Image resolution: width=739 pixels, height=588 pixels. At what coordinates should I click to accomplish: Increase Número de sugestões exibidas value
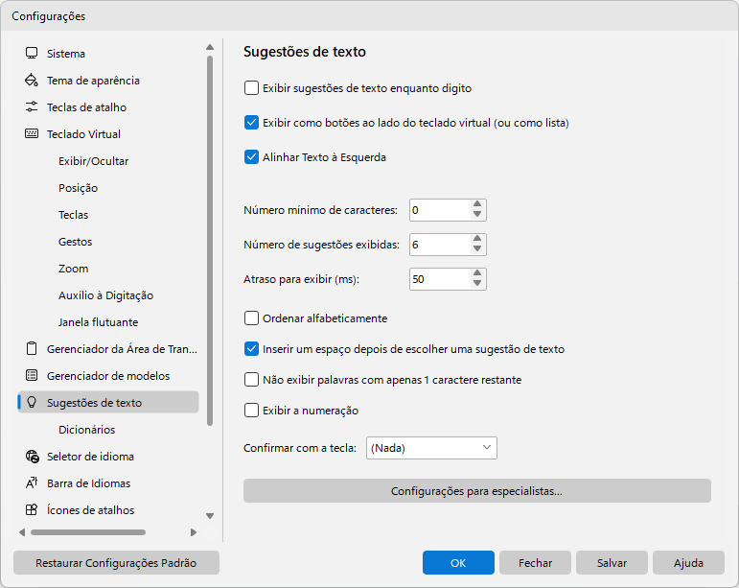[x=477, y=239]
